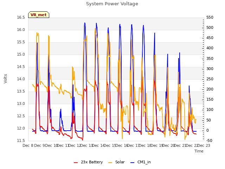Screen dimensions: 225x169
Task: Click the 300 tick on the right axis
Action: click(x=210, y=69)
